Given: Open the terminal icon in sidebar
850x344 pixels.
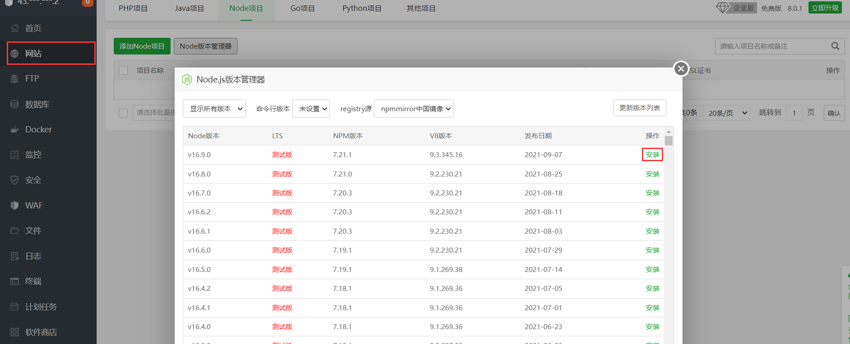Looking at the screenshot, I should coord(15,281).
